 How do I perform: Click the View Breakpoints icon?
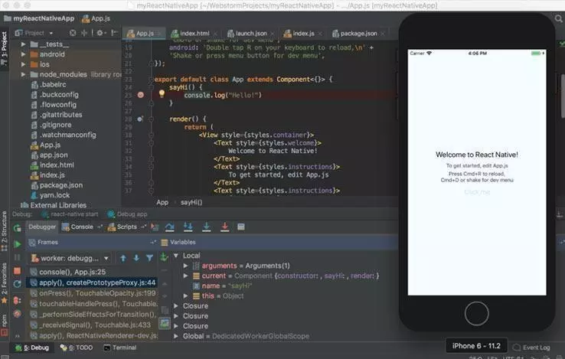[x=17, y=300]
